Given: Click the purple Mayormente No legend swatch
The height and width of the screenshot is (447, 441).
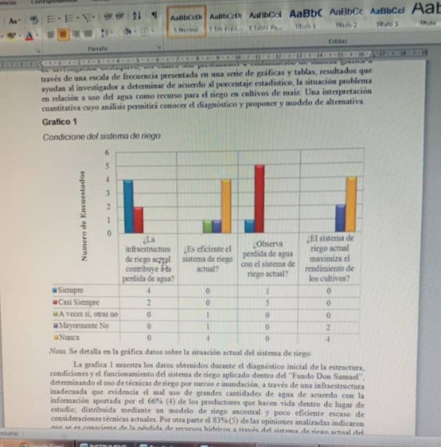Looking at the screenshot, I should click(x=56, y=325).
